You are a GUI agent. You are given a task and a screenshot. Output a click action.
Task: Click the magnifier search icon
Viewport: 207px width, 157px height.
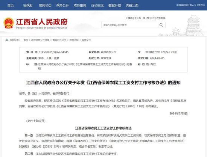(161, 25)
